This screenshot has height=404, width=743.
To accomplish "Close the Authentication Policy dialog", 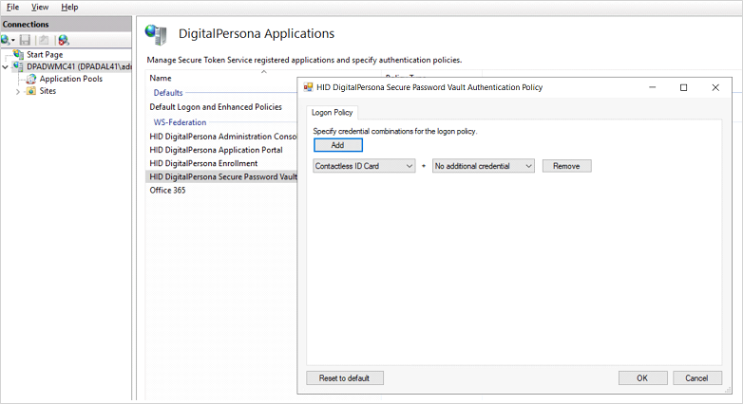I will [x=715, y=87].
